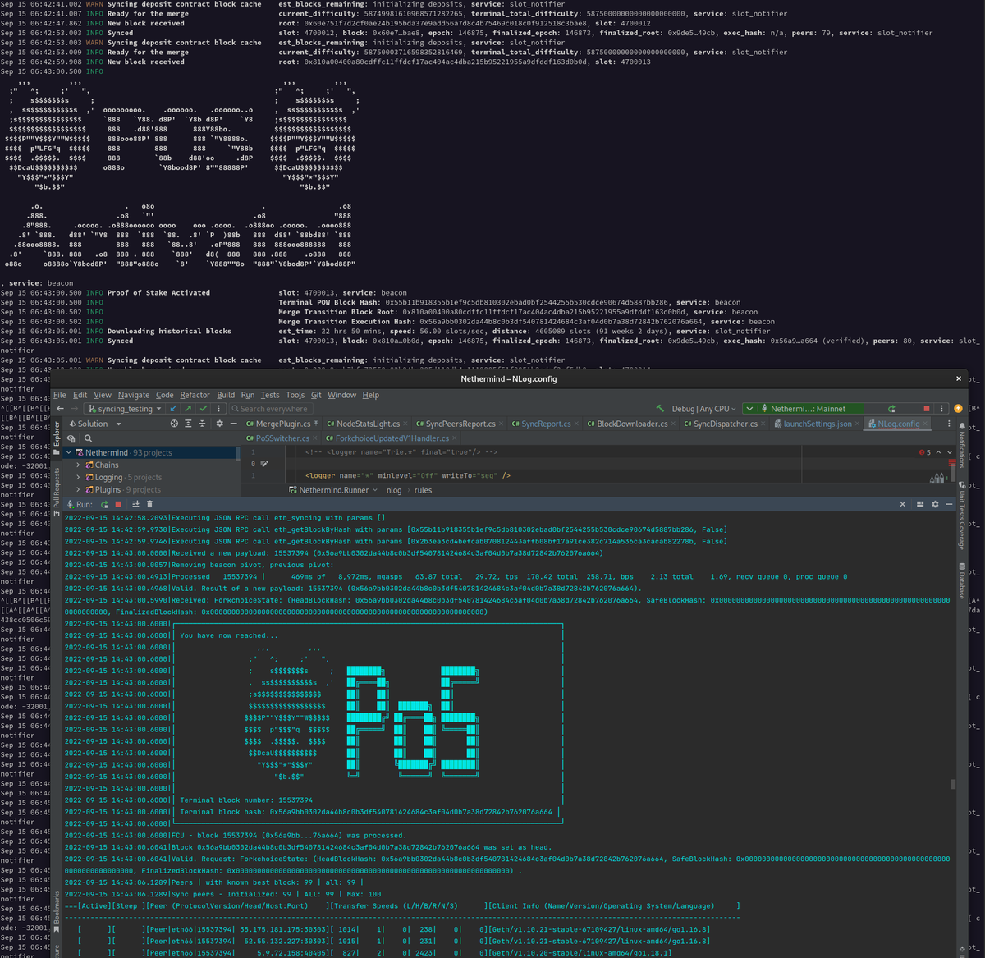Open the Tests menu
The width and height of the screenshot is (985, 958).
click(270, 395)
